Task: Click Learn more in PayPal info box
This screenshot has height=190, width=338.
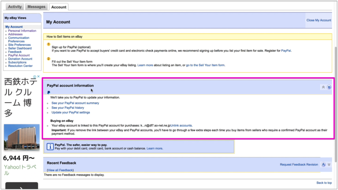Action: pyautogui.click(x=154, y=148)
